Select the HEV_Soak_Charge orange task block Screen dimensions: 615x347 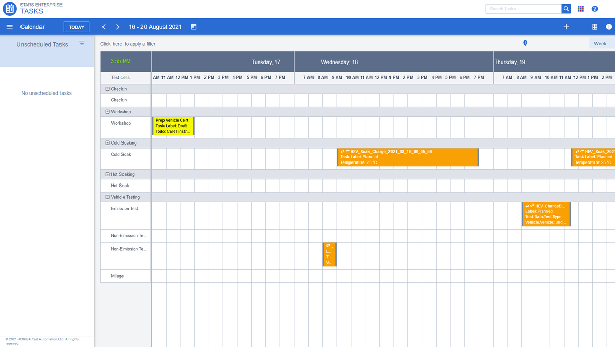[x=407, y=157]
